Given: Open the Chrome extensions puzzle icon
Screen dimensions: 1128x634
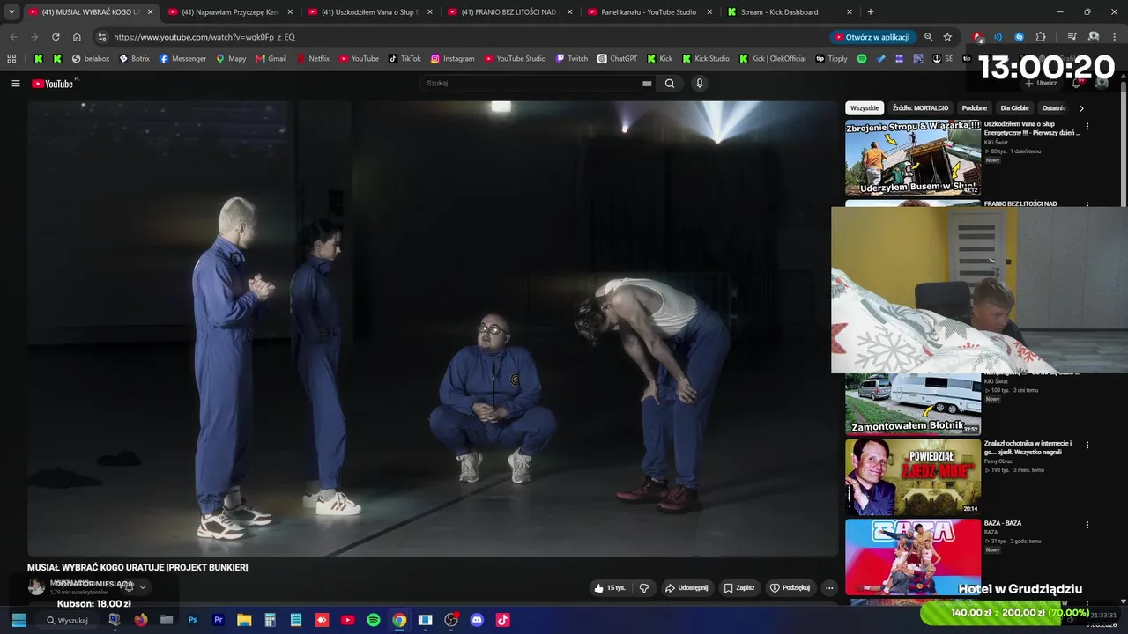Looking at the screenshot, I should pos(1041,37).
